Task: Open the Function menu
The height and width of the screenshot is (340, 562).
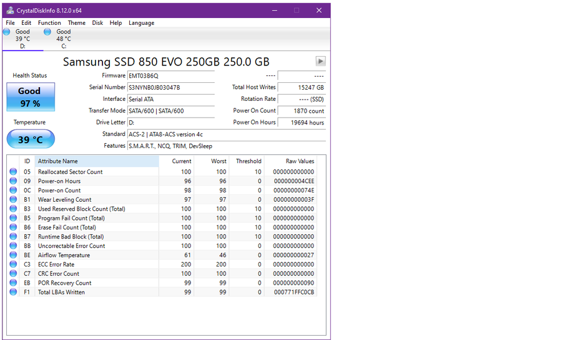Action: tap(49, 23)
